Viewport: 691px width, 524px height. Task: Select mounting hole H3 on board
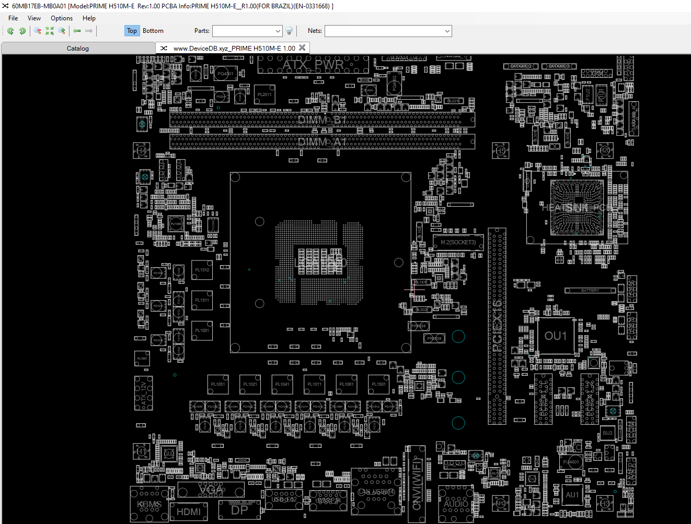[x=605, y=504]
